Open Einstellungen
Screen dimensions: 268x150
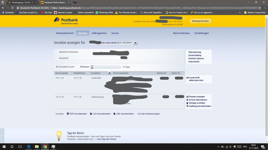(202, 33)
